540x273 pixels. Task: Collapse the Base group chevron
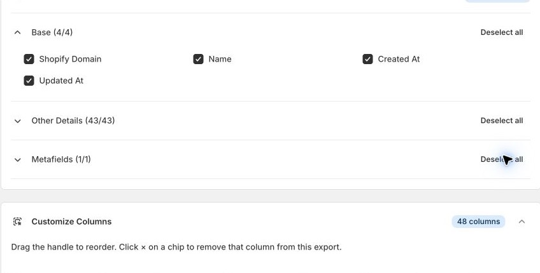coord(18,32)
